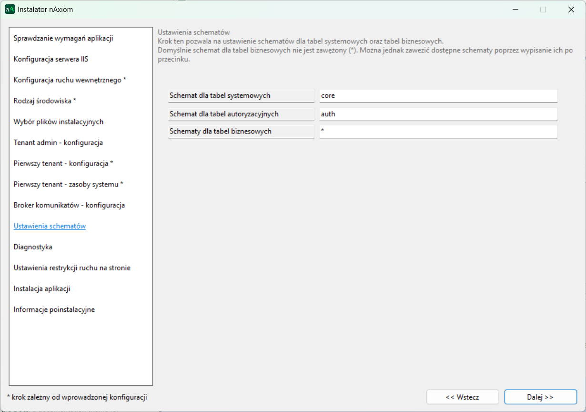Go to 'Tenant admin - konfiguracja' step
This screenshot has width=586, height=412.
58,143
